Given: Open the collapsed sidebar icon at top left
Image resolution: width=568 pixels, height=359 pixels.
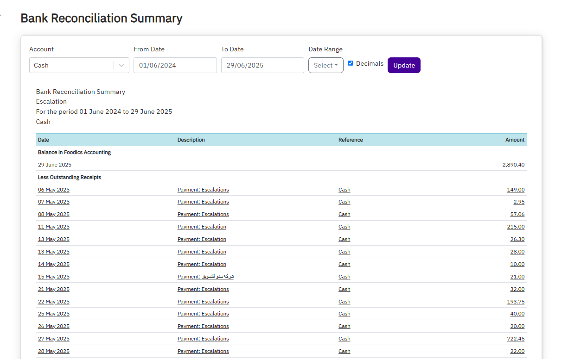Looking at the screenshot, I should 2,14.
